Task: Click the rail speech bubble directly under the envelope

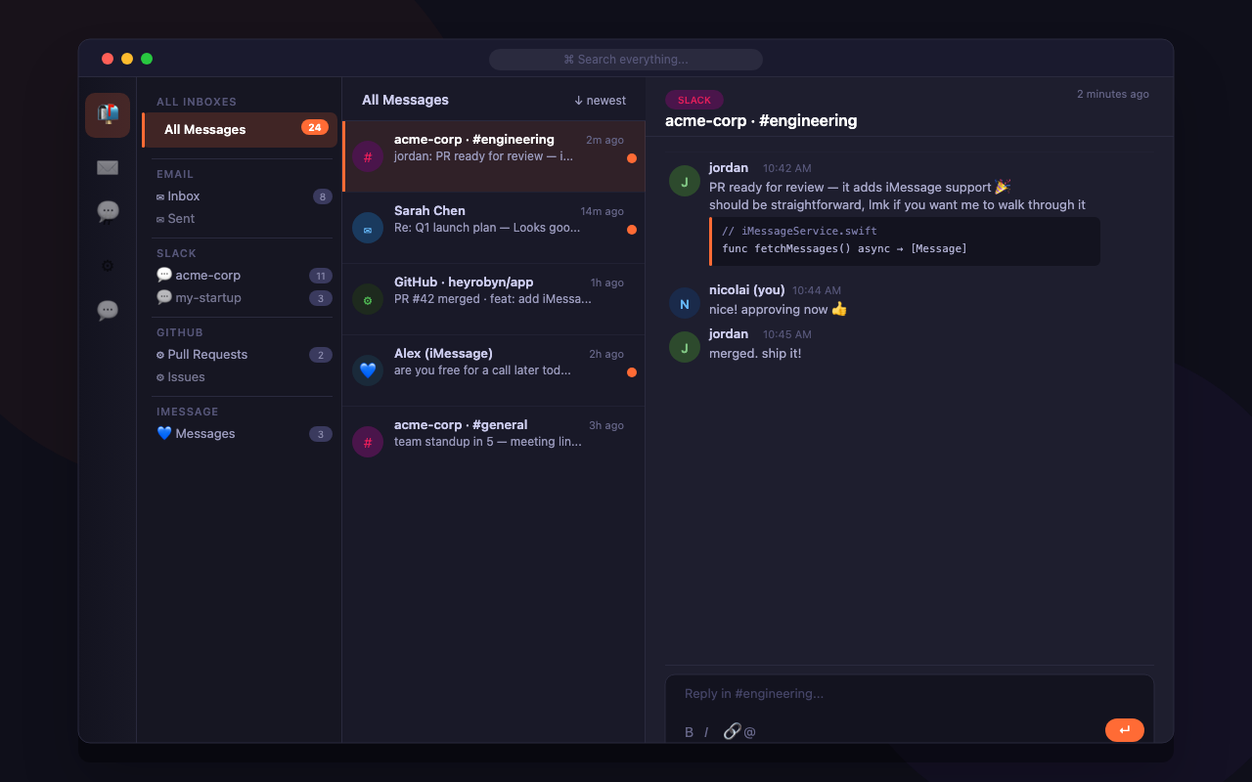Action: tap(108, 212)
